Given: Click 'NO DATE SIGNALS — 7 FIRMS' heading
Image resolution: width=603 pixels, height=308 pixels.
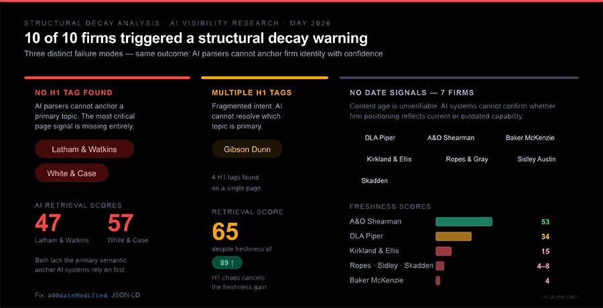Looking at the screenshot, I should [411, 92].
